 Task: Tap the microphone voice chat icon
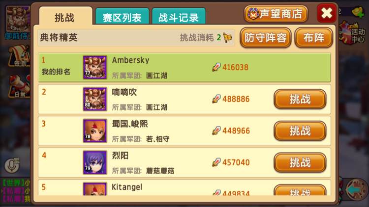point(11,165)
